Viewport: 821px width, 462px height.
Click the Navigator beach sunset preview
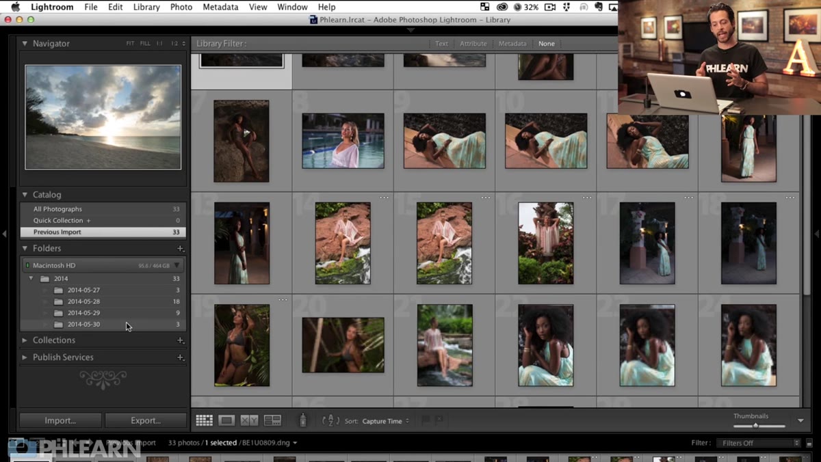pyautogui.click(x=103, y=117)
